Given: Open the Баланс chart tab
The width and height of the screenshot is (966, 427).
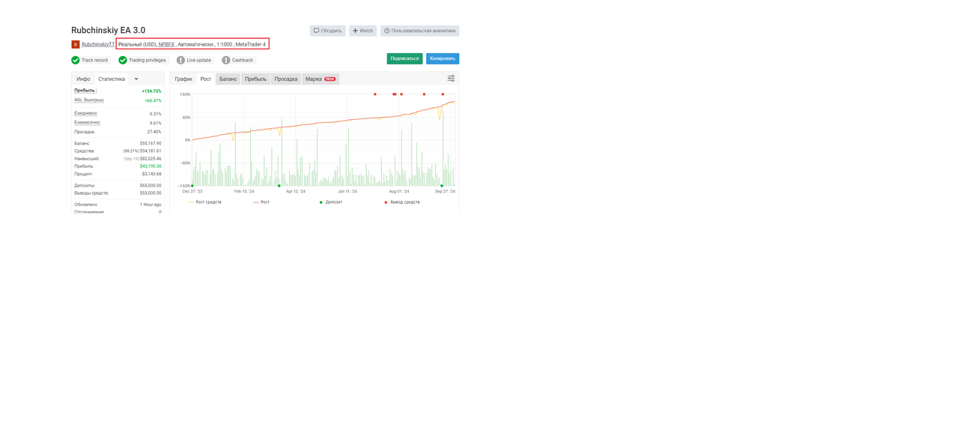Looking at the screenshot, I should [x=228, y=79].
